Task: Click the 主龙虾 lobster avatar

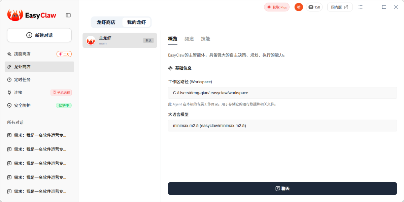Action: (91, 40)
